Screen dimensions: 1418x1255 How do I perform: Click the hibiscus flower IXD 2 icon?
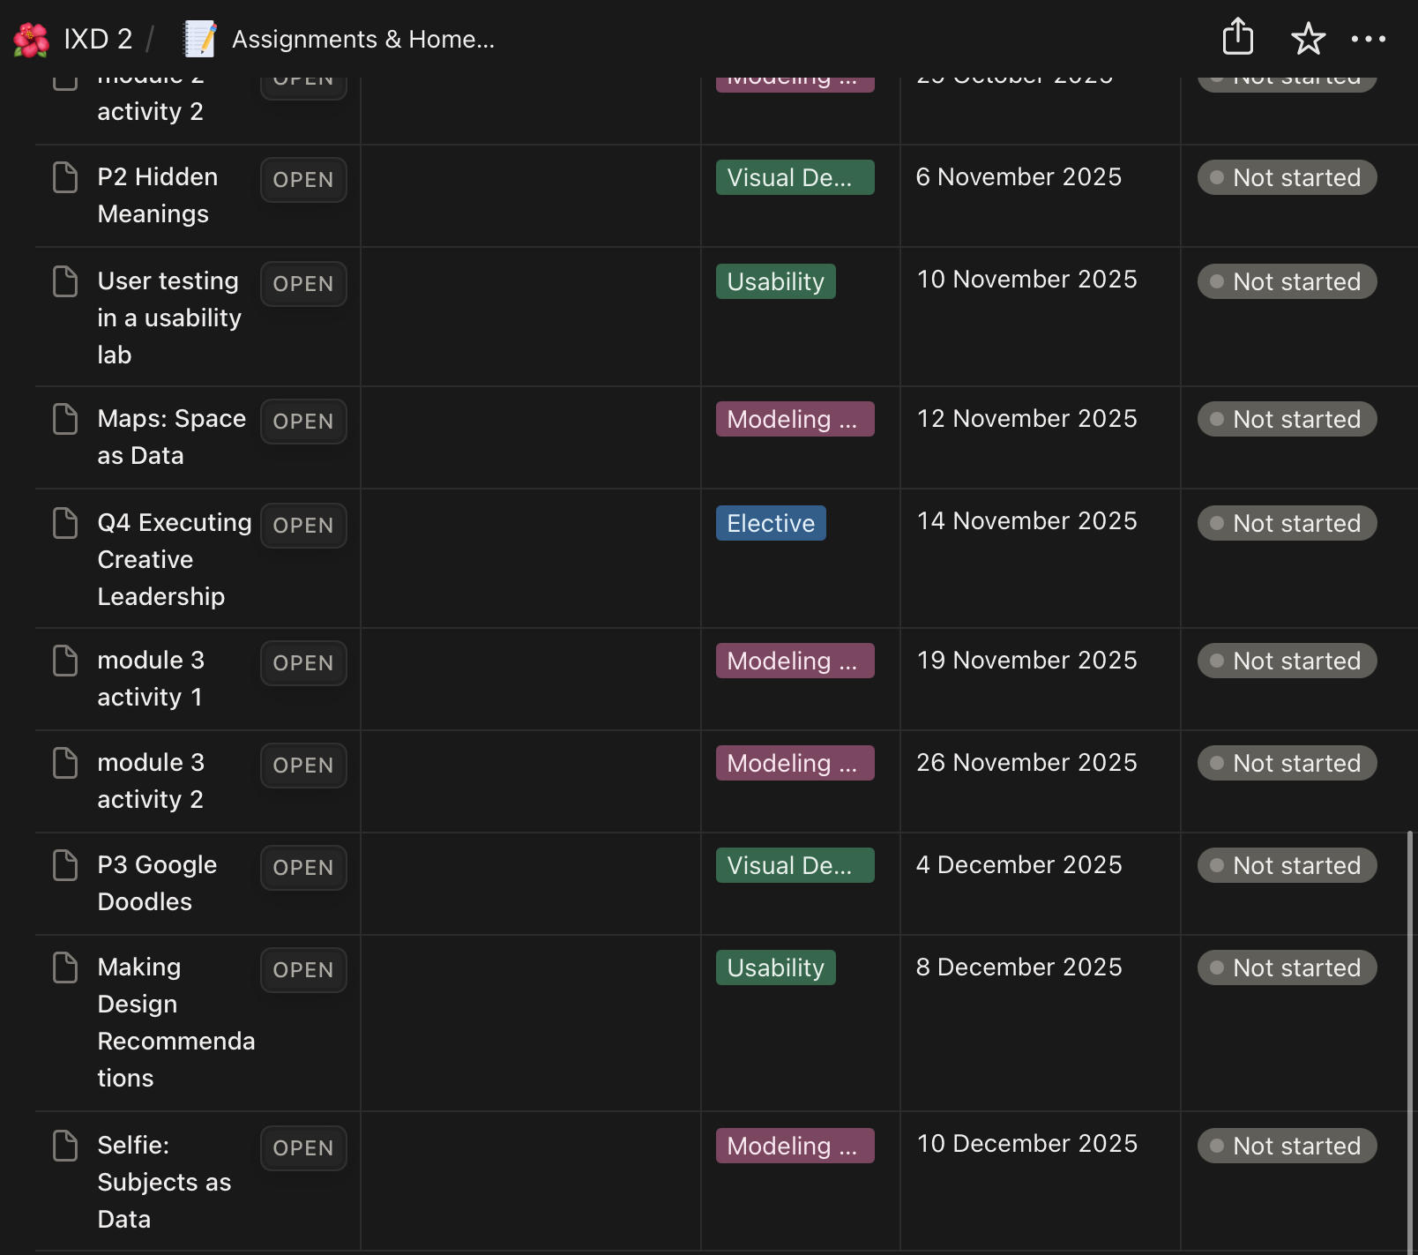(x=31, y=40)
